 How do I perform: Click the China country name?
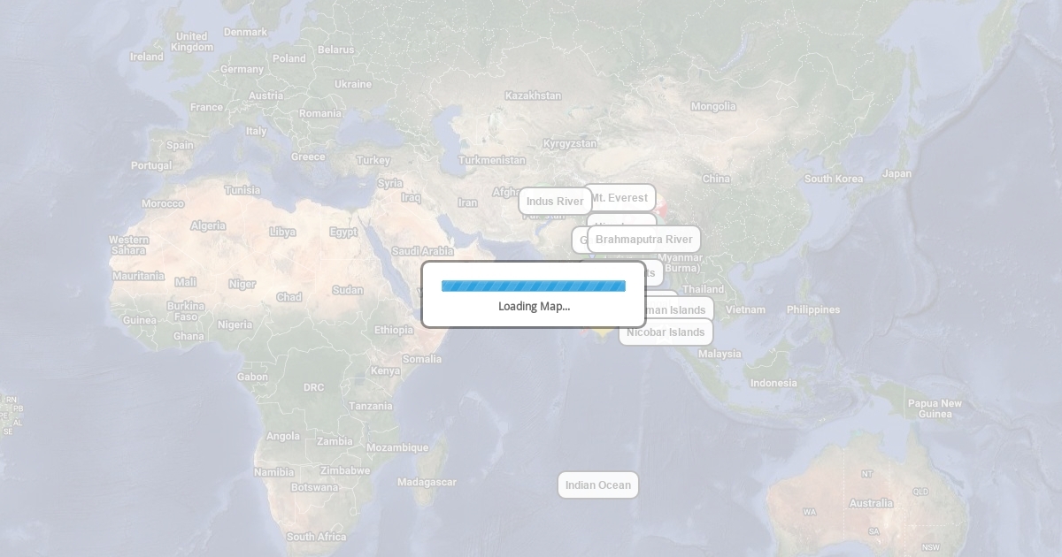[716, 179]
